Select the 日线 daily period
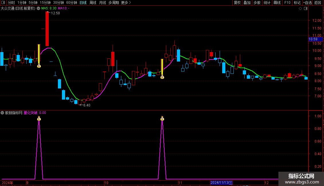This screenshot has height=186, width=324. 83,3
